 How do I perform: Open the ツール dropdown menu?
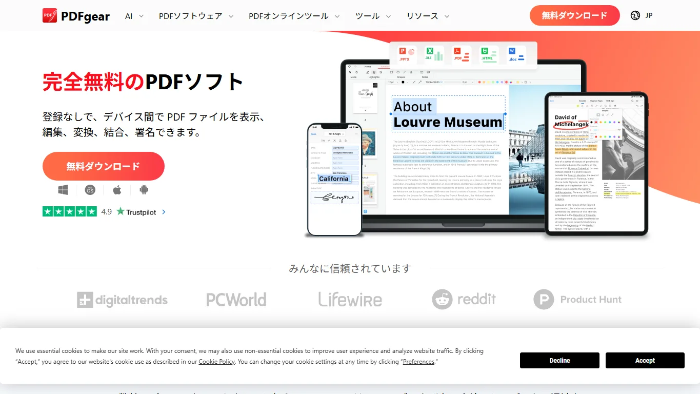373,16
